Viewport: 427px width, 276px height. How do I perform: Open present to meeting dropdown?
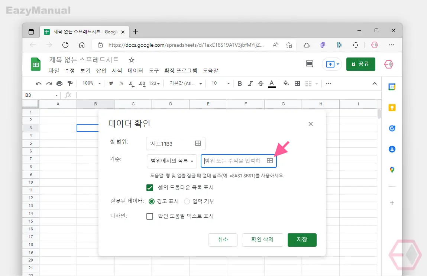(x=338, y=64)
